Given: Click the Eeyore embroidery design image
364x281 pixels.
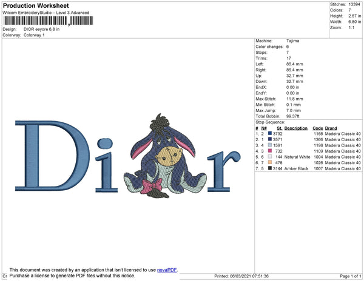Looking at the screenshot, I should point(165,156).
